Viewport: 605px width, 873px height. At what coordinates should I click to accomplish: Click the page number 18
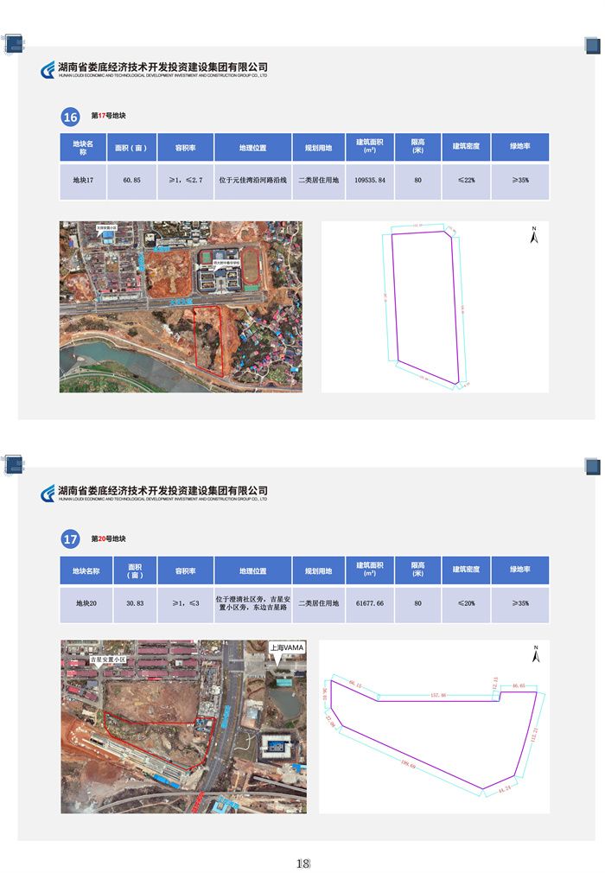point(302,863)
